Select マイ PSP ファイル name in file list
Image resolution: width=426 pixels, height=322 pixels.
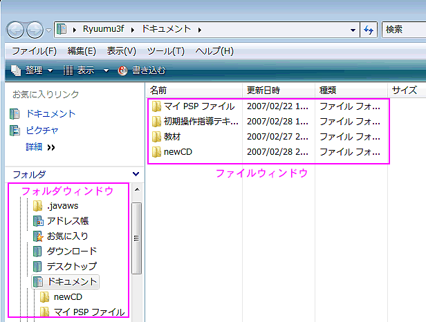[x=199, y=106]
